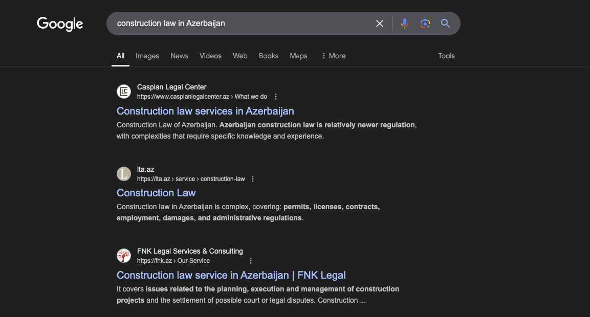The image size is (590, 317).
Task: Open Google Lens image search icon
Action: [425, 24]
